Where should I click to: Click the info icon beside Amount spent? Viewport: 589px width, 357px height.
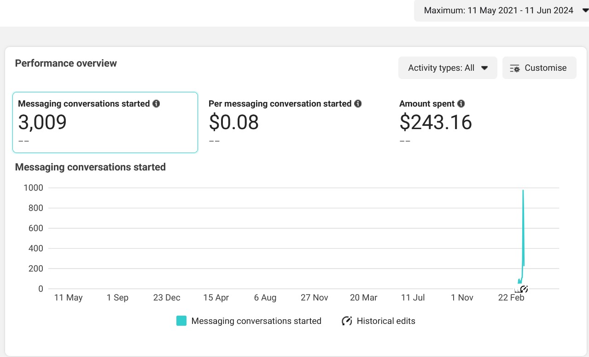[x=461, y=104]
